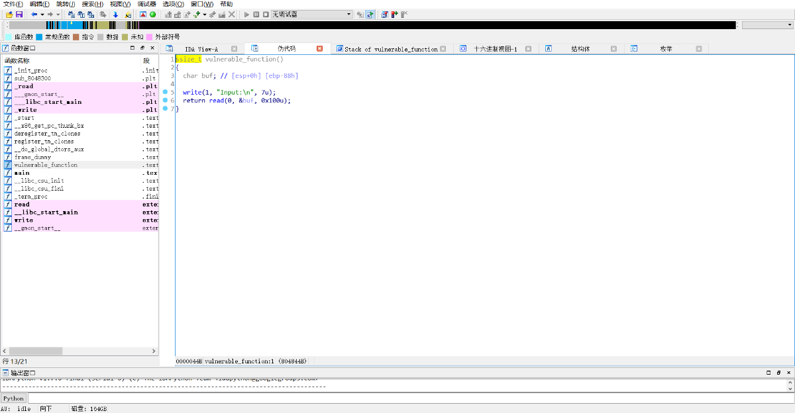Click the green circle toolbar icon

tap(153, 15)
